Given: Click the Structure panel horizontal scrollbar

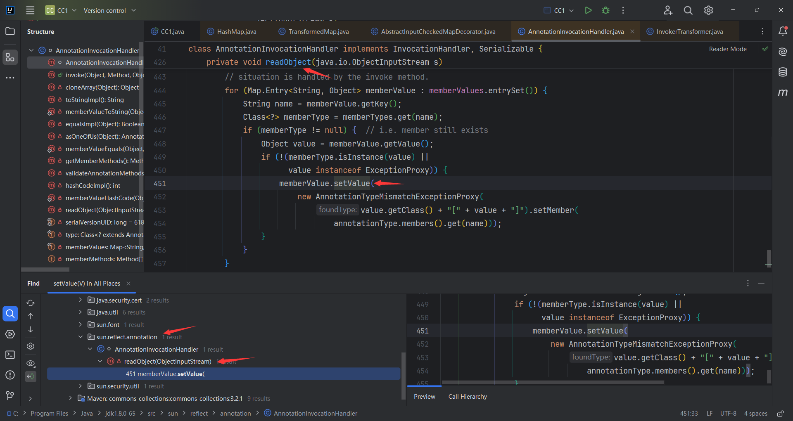Looking at the screenshot, I should pyautogui.click(x=45, y=269).
